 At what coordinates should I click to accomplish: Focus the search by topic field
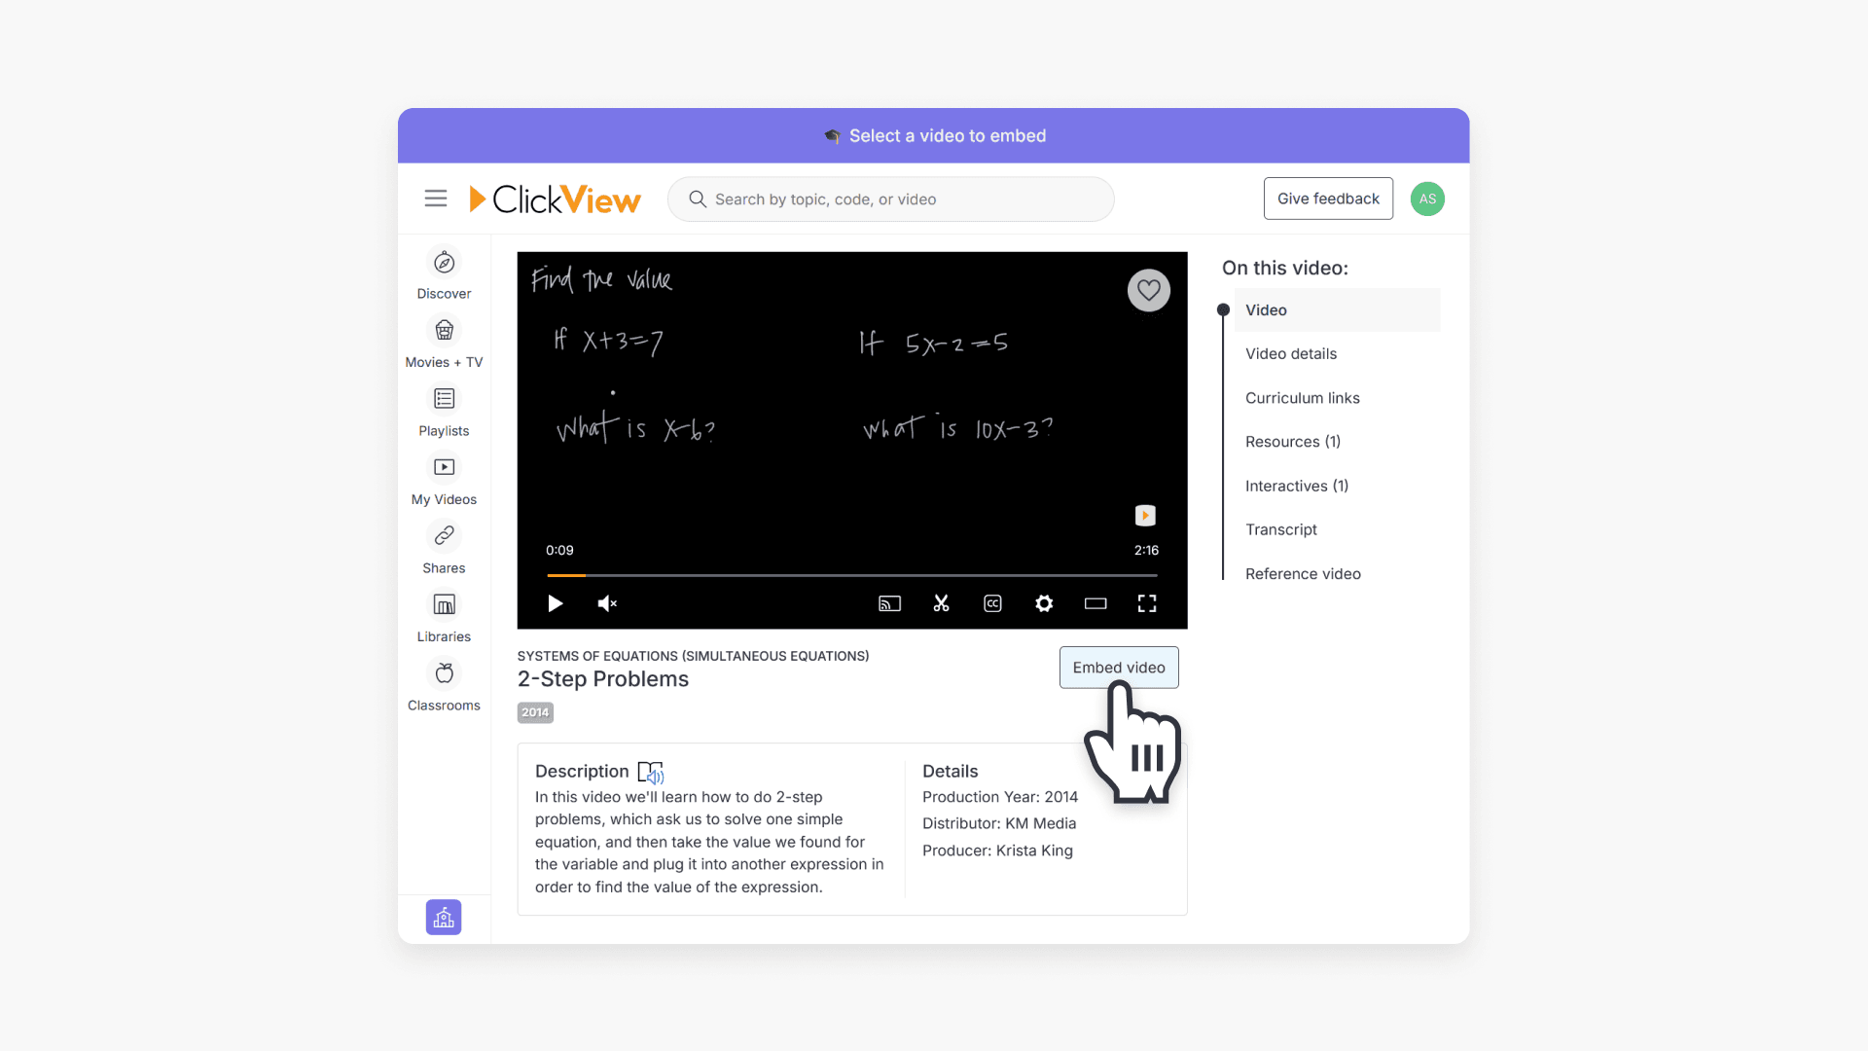[890, 199]
